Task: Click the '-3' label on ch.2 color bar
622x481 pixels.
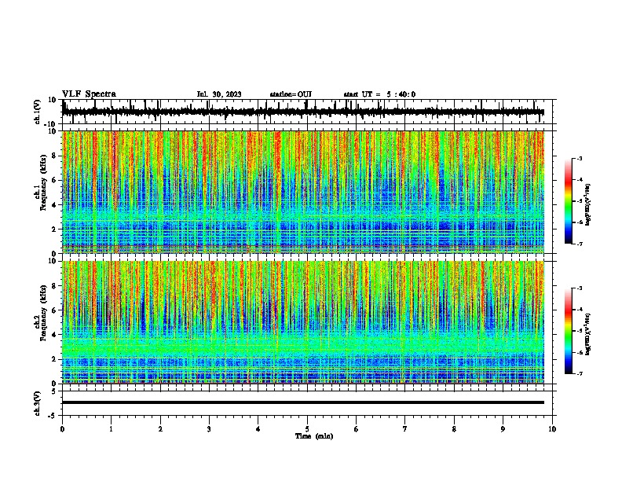Action: pyautogui.click(x=580, y=288)
